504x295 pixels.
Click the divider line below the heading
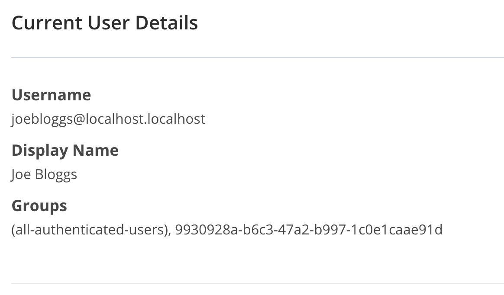coord(257,57)
